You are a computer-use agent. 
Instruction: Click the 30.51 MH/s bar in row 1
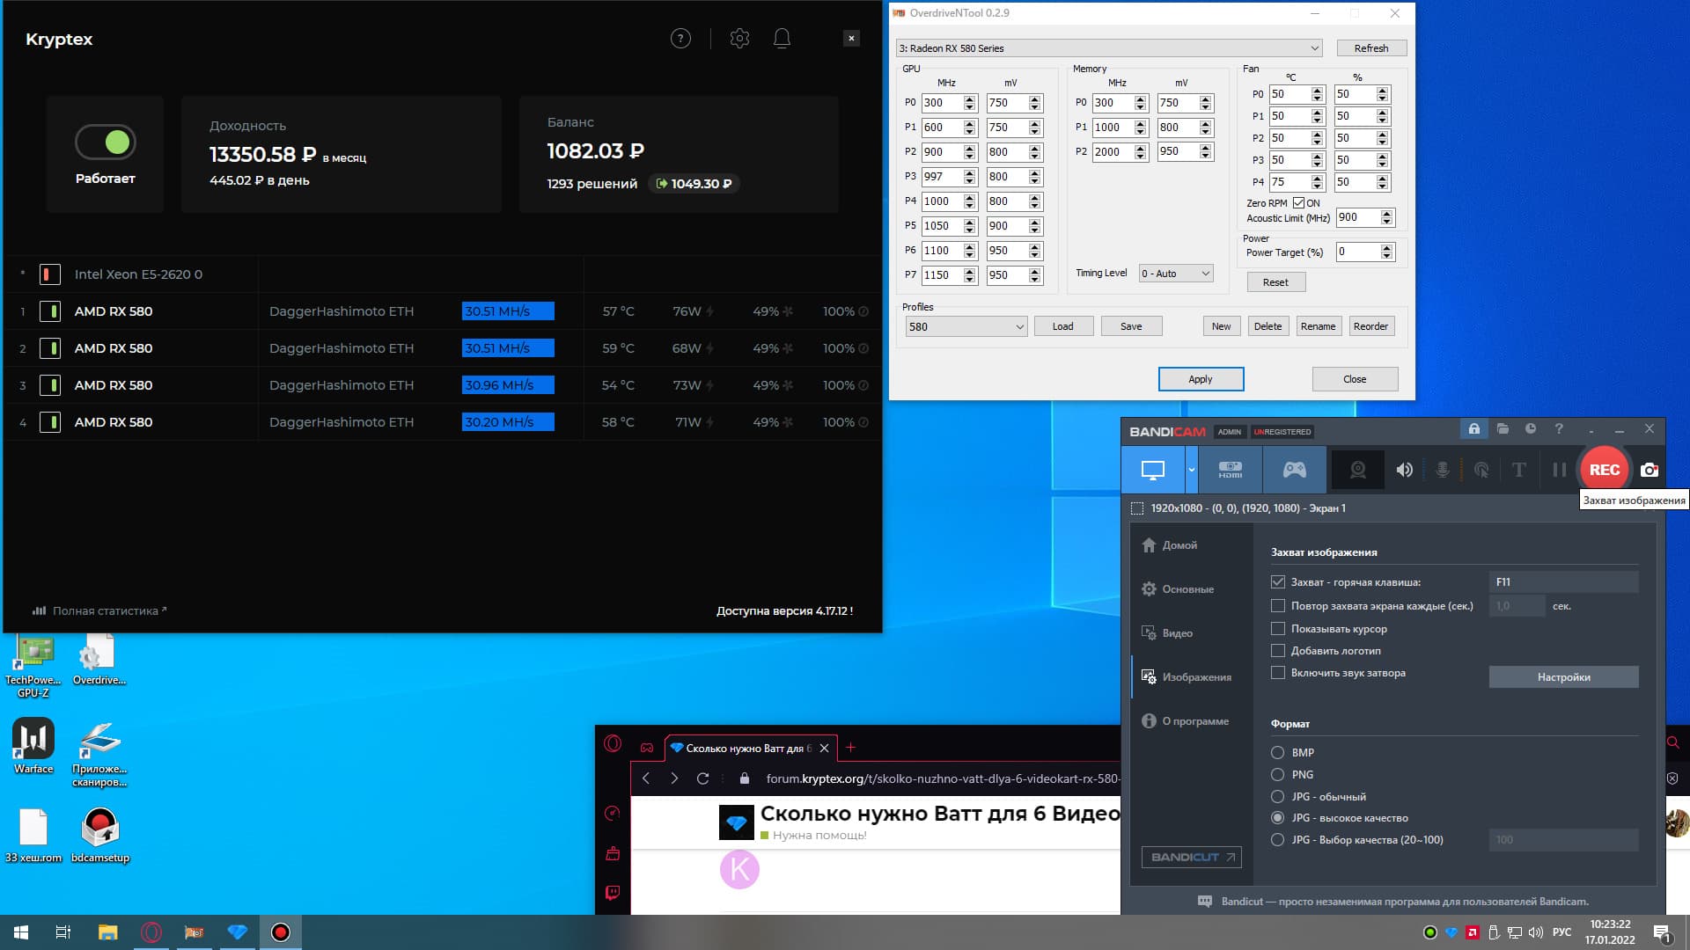pos(508,311)
